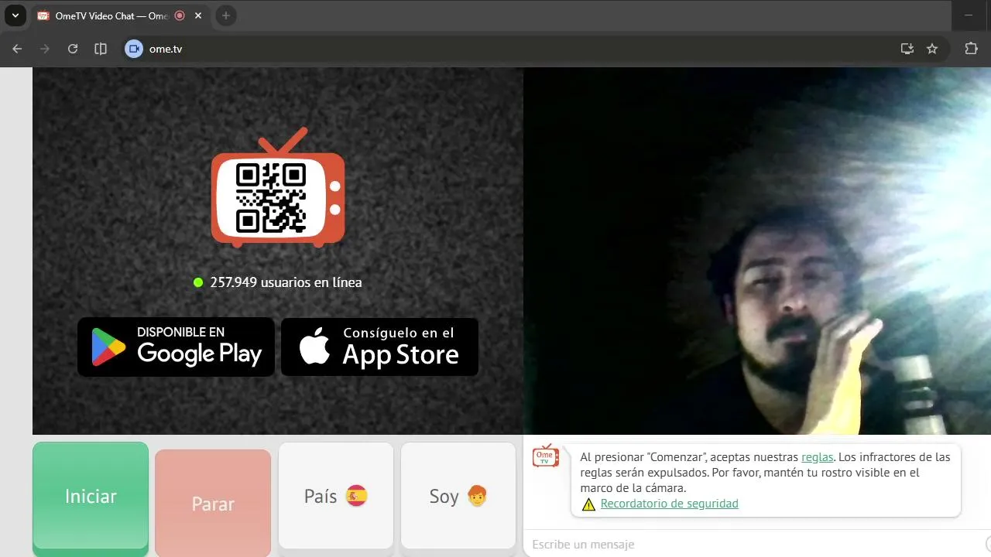This screenshot has height=557, width=991.
Task: Open the País country selector
Action: pos(336,496)
